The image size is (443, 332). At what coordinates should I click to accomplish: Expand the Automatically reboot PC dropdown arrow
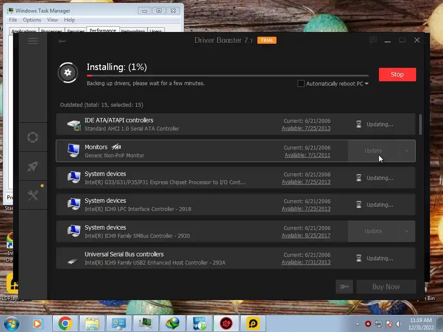point(366,83)
